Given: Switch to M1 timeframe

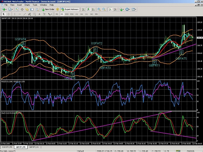Looking at the screenshot, I should [x=57, y=14].
